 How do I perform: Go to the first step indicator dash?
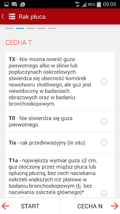tap(9, 28)
